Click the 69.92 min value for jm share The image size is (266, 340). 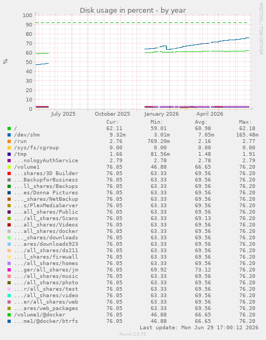pos(158,270)
